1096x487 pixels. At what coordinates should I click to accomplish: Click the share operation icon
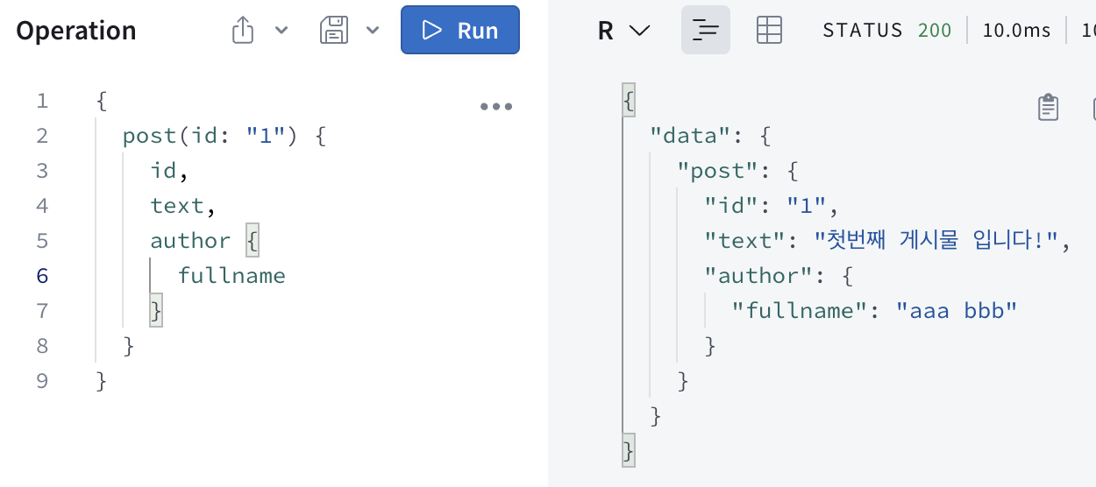pos(243,31)
